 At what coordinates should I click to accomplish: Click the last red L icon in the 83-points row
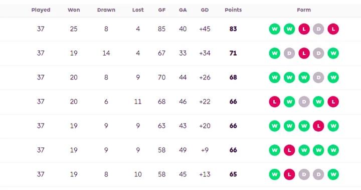[x=333, y=29]
